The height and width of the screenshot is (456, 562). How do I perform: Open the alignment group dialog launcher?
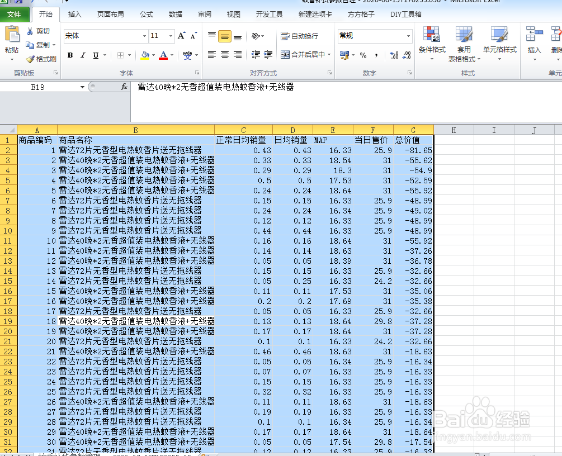(x=329, y=73)
